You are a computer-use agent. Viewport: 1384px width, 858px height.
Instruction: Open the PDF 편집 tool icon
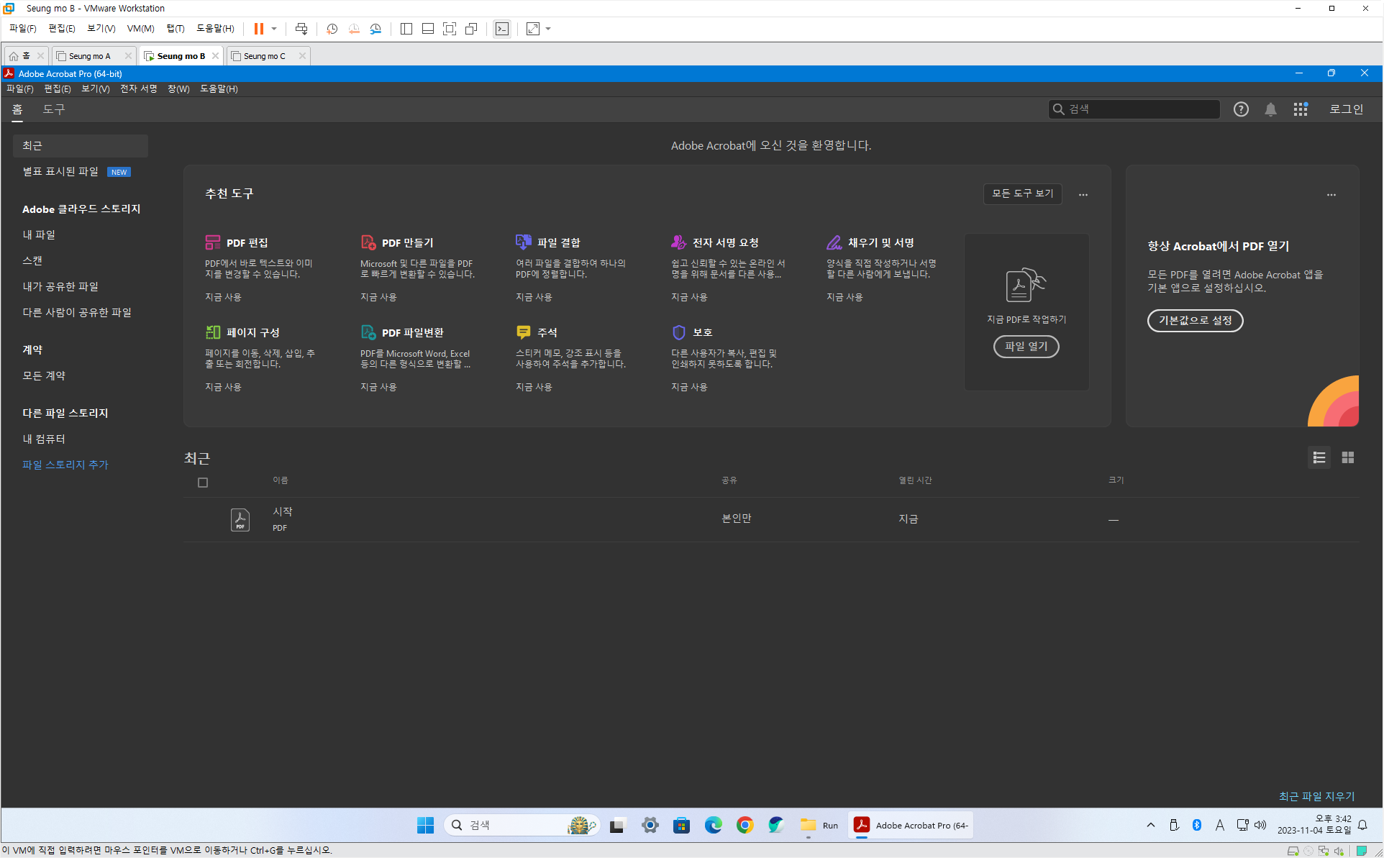[213, 242]
